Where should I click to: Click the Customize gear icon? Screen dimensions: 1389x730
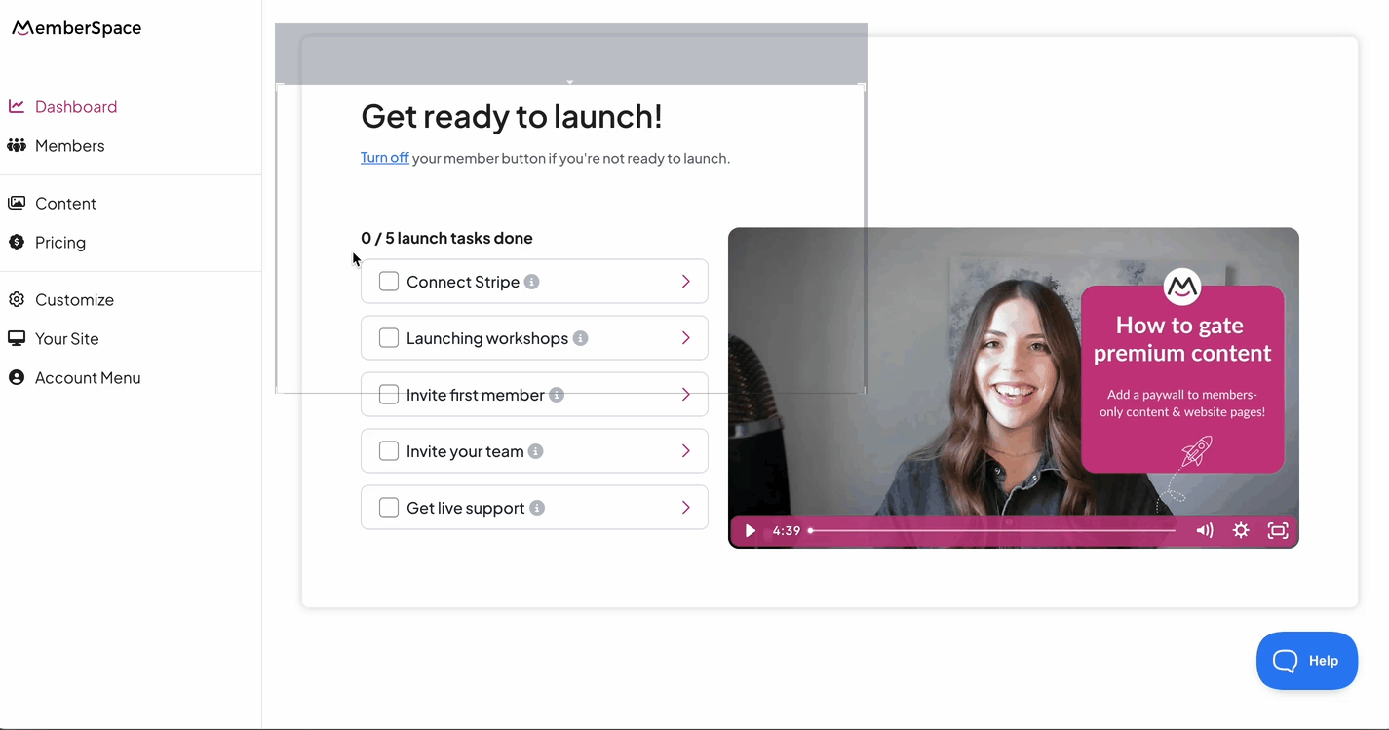coord(17,299)
